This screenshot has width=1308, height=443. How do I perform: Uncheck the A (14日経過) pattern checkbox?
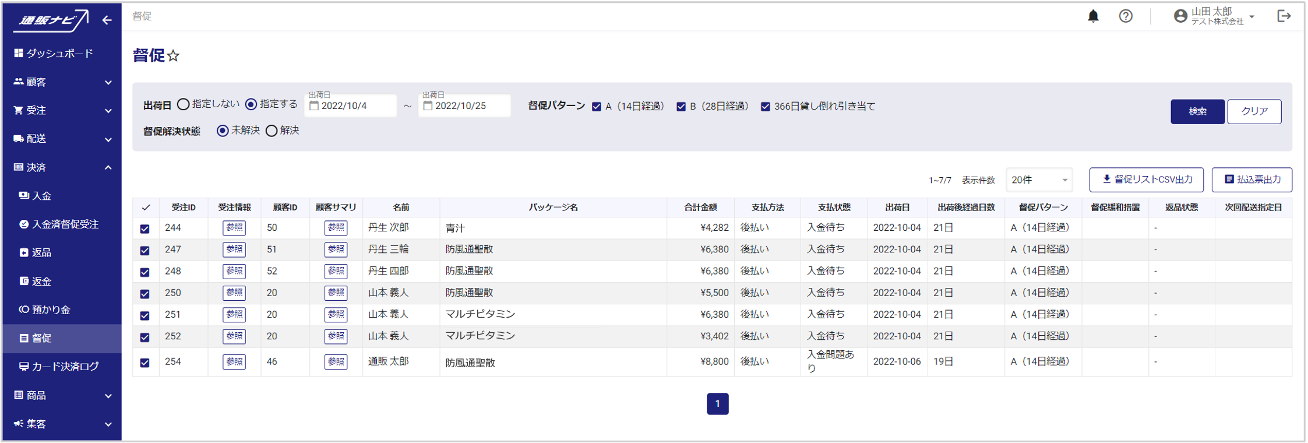(x=597, y=107)
